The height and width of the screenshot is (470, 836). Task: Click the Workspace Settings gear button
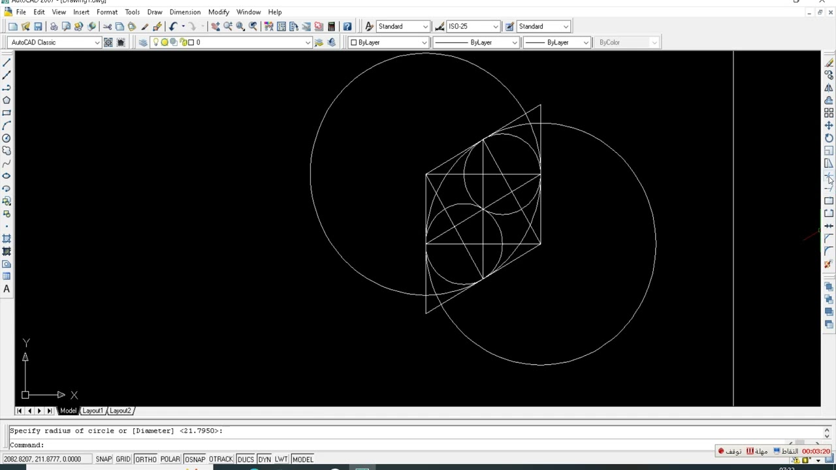click(x=108, y=42)
